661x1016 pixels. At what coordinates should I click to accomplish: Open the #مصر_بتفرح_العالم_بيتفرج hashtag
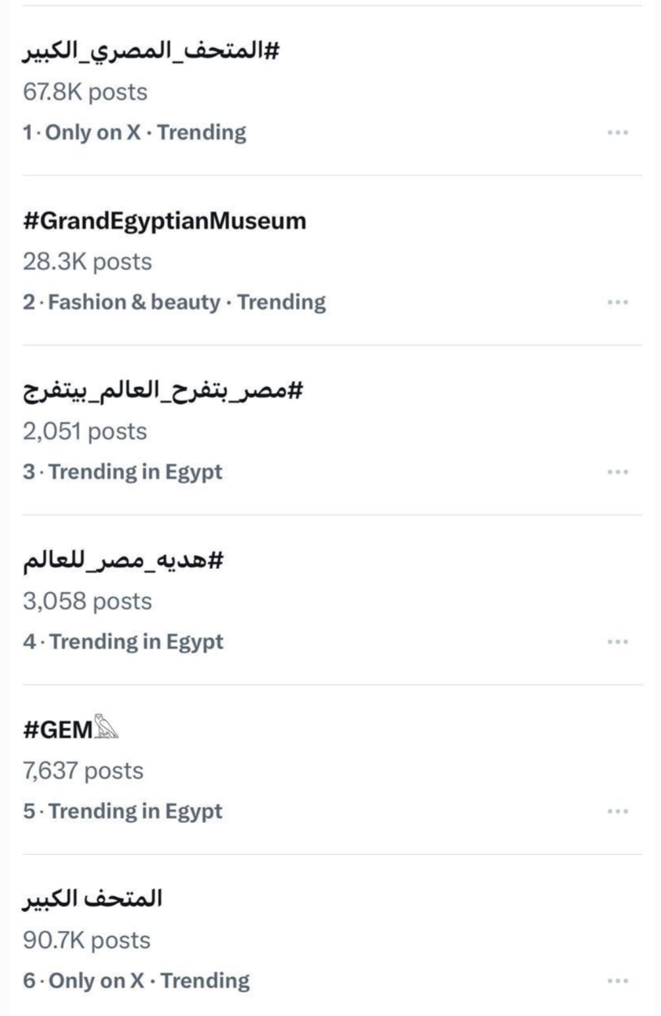click(163, 390)
